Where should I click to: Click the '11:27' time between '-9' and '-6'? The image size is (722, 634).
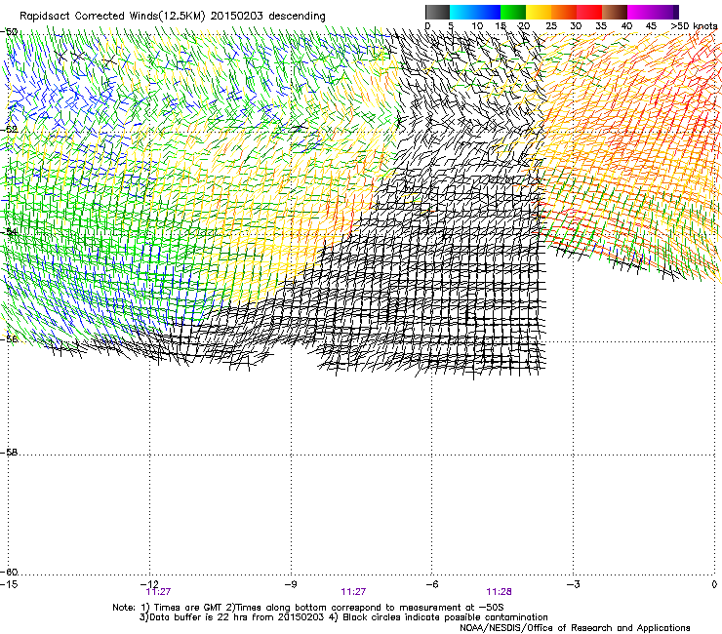[353, 592]
